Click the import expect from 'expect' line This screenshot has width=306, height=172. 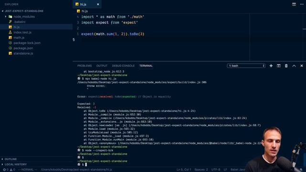(x=109, y=22)
